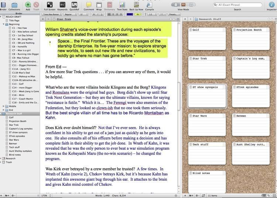Open the text color swatch
This screenshot has height=198, width=277.
[130, 14]
